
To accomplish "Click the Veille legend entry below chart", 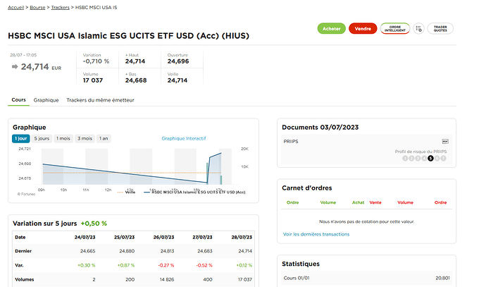I will point(127,193).
